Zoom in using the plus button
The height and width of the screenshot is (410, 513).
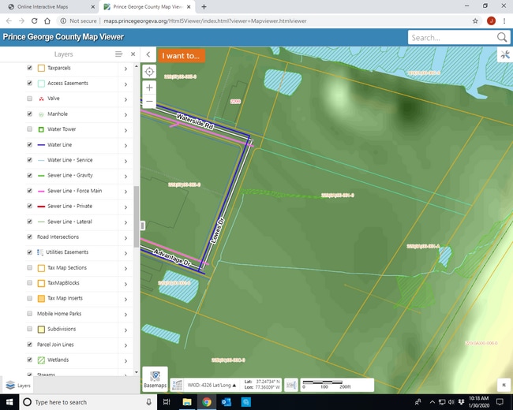click(x=149, y=88)
